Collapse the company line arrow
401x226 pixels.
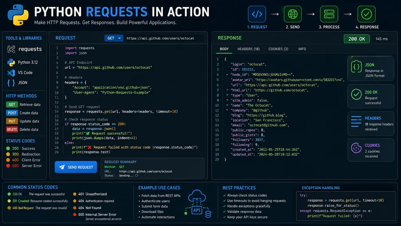pyautogui.click(x=227, y=110)
